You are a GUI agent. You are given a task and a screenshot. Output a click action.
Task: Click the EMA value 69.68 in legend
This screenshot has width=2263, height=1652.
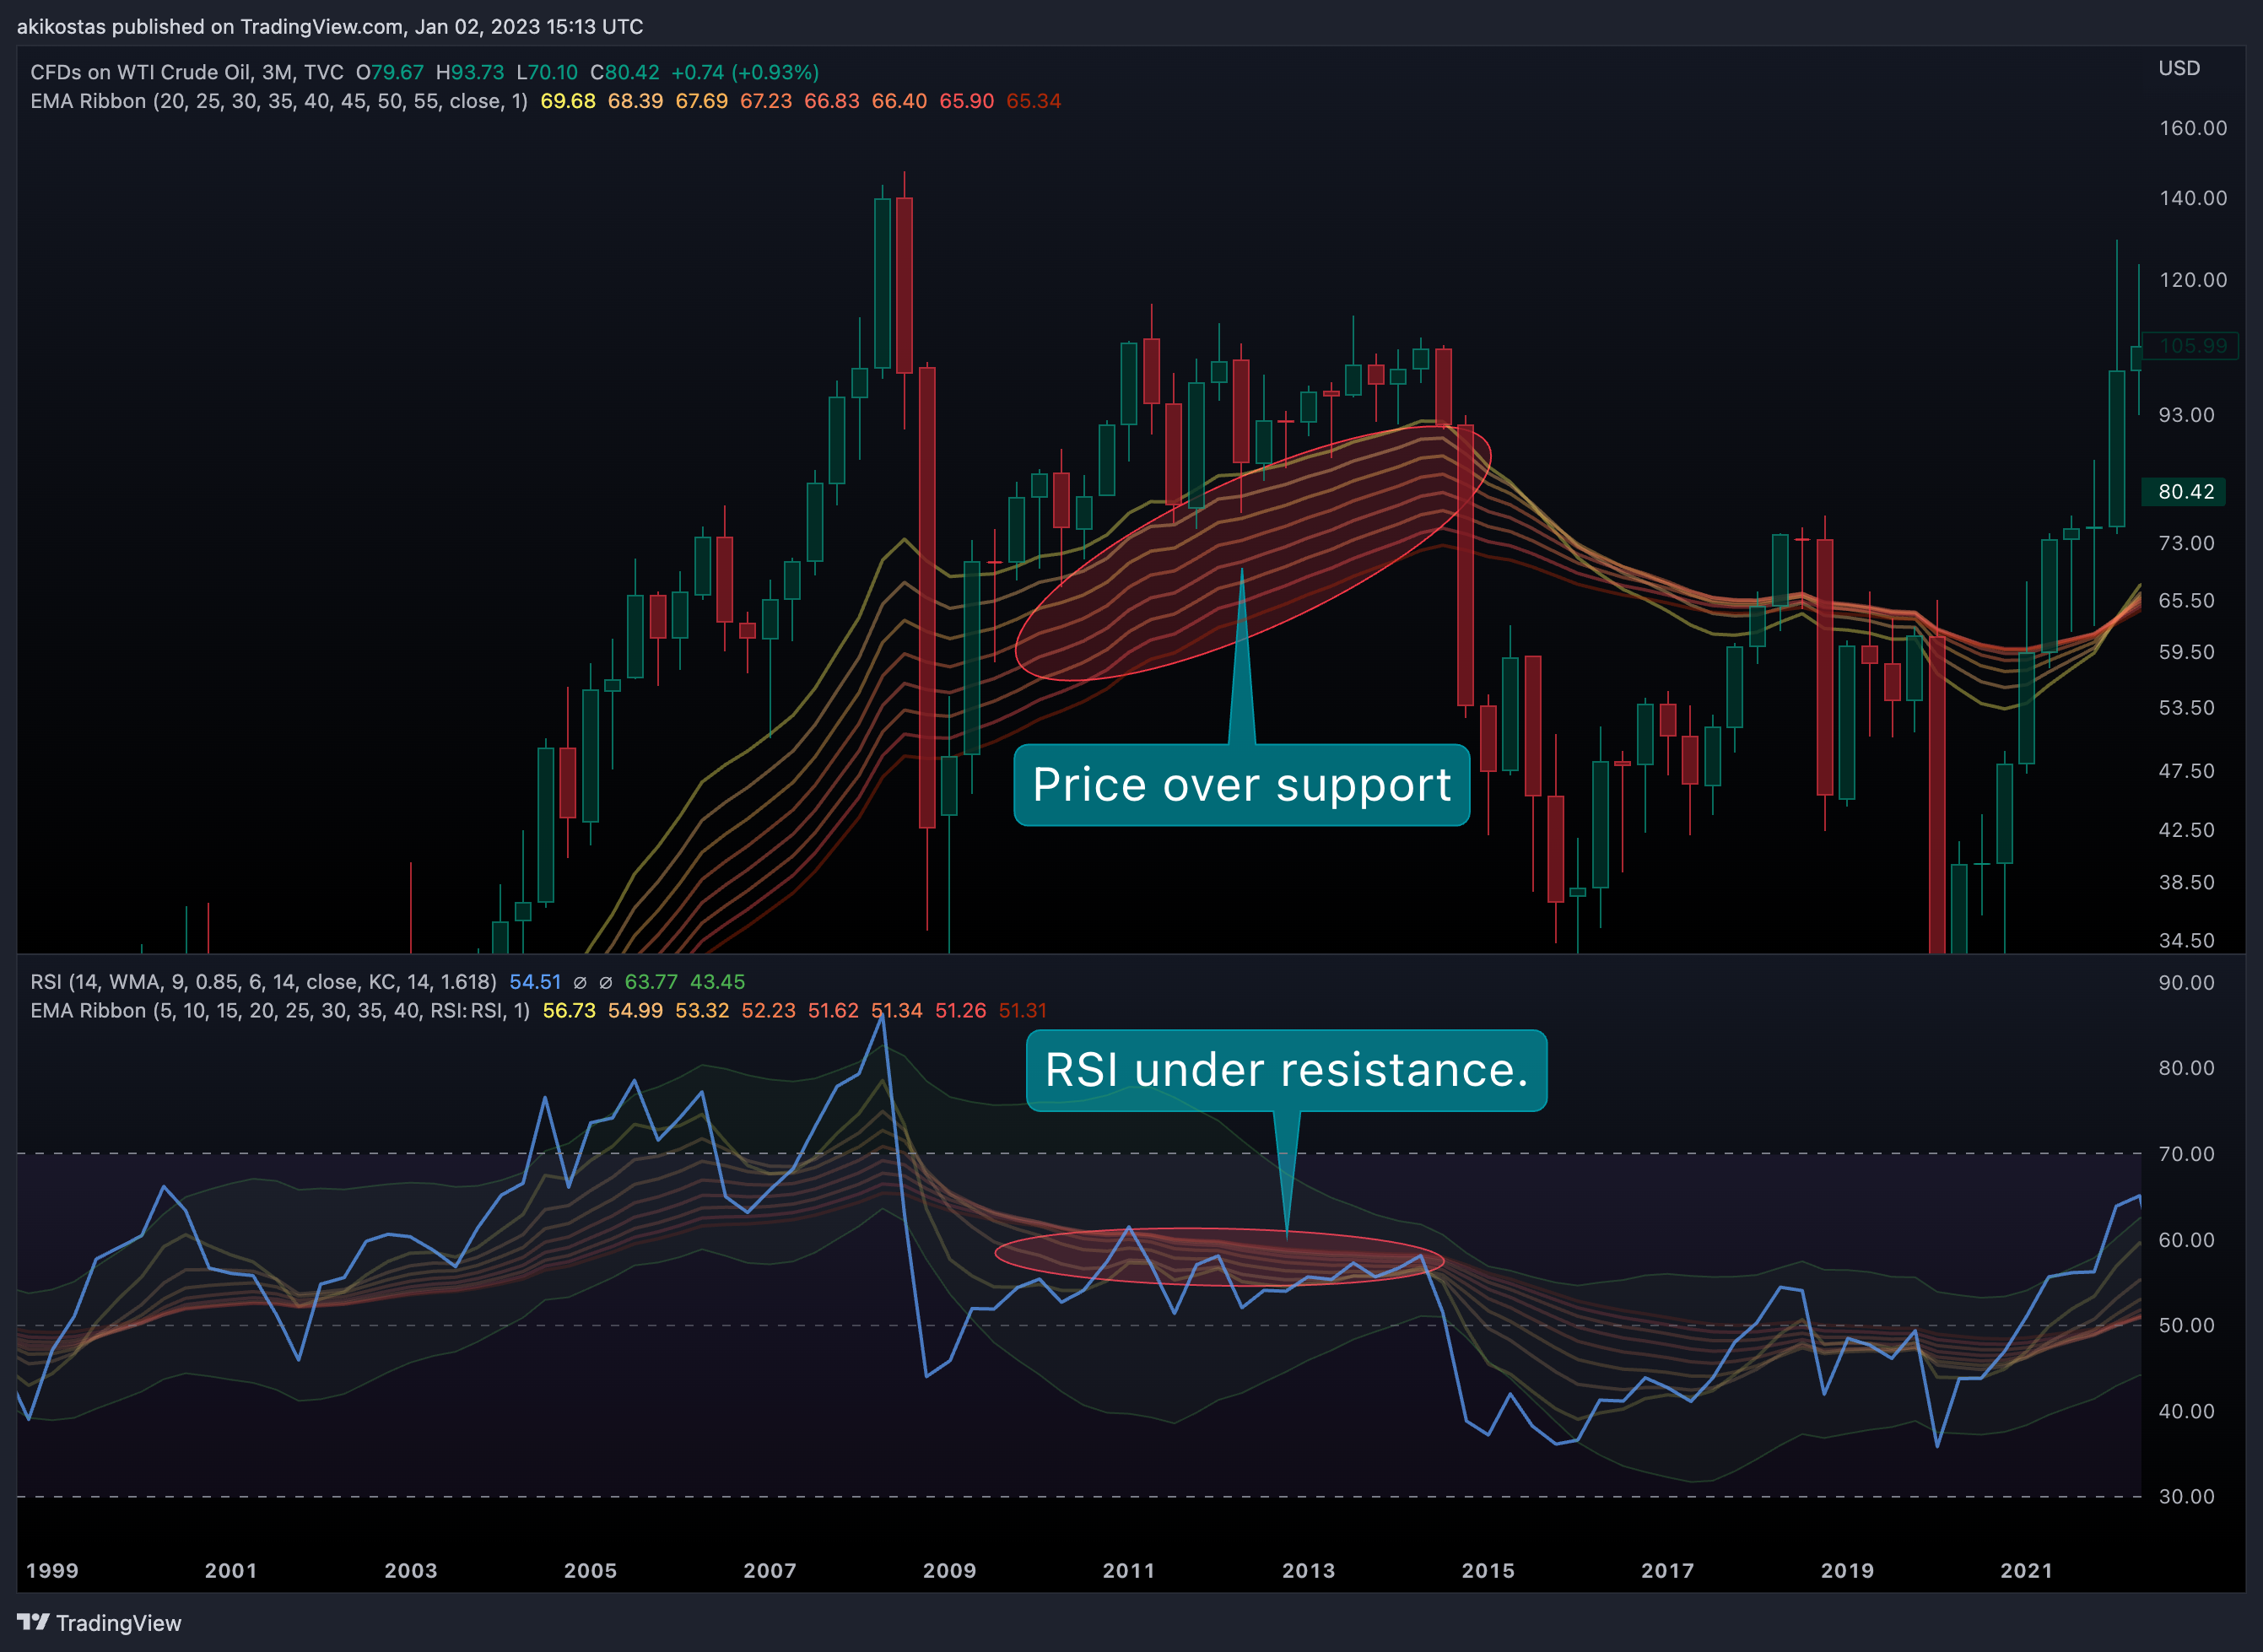tap(567, 101)
